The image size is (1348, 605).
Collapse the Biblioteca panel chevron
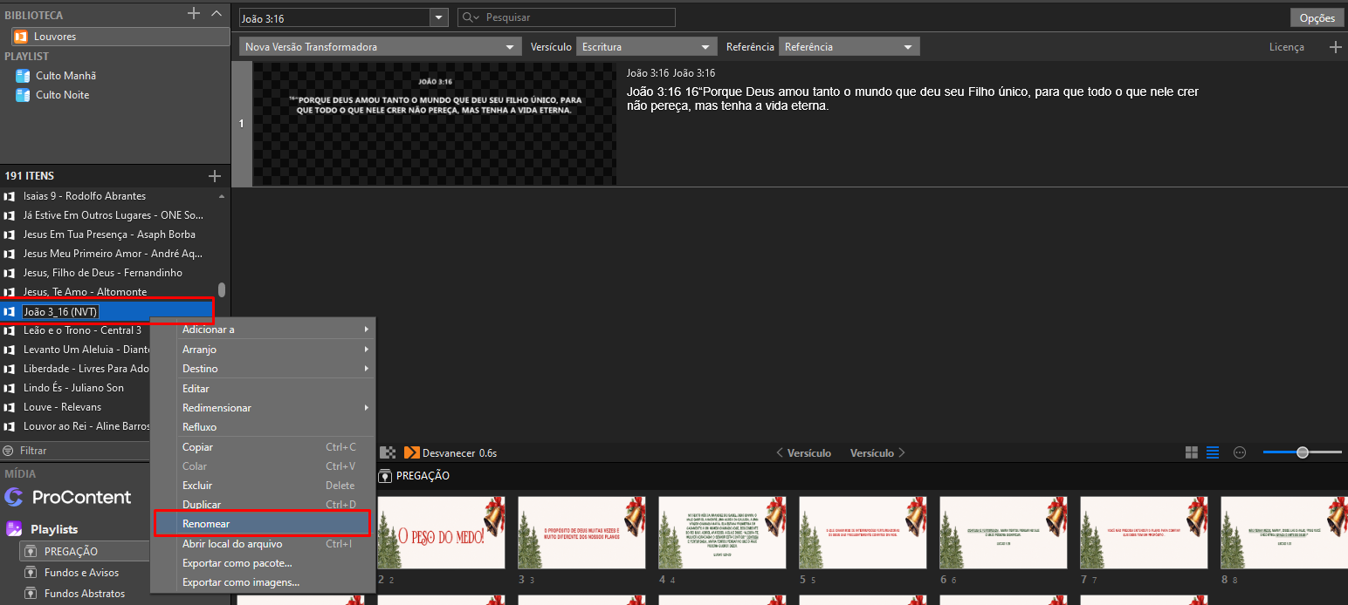pos(217,14)
